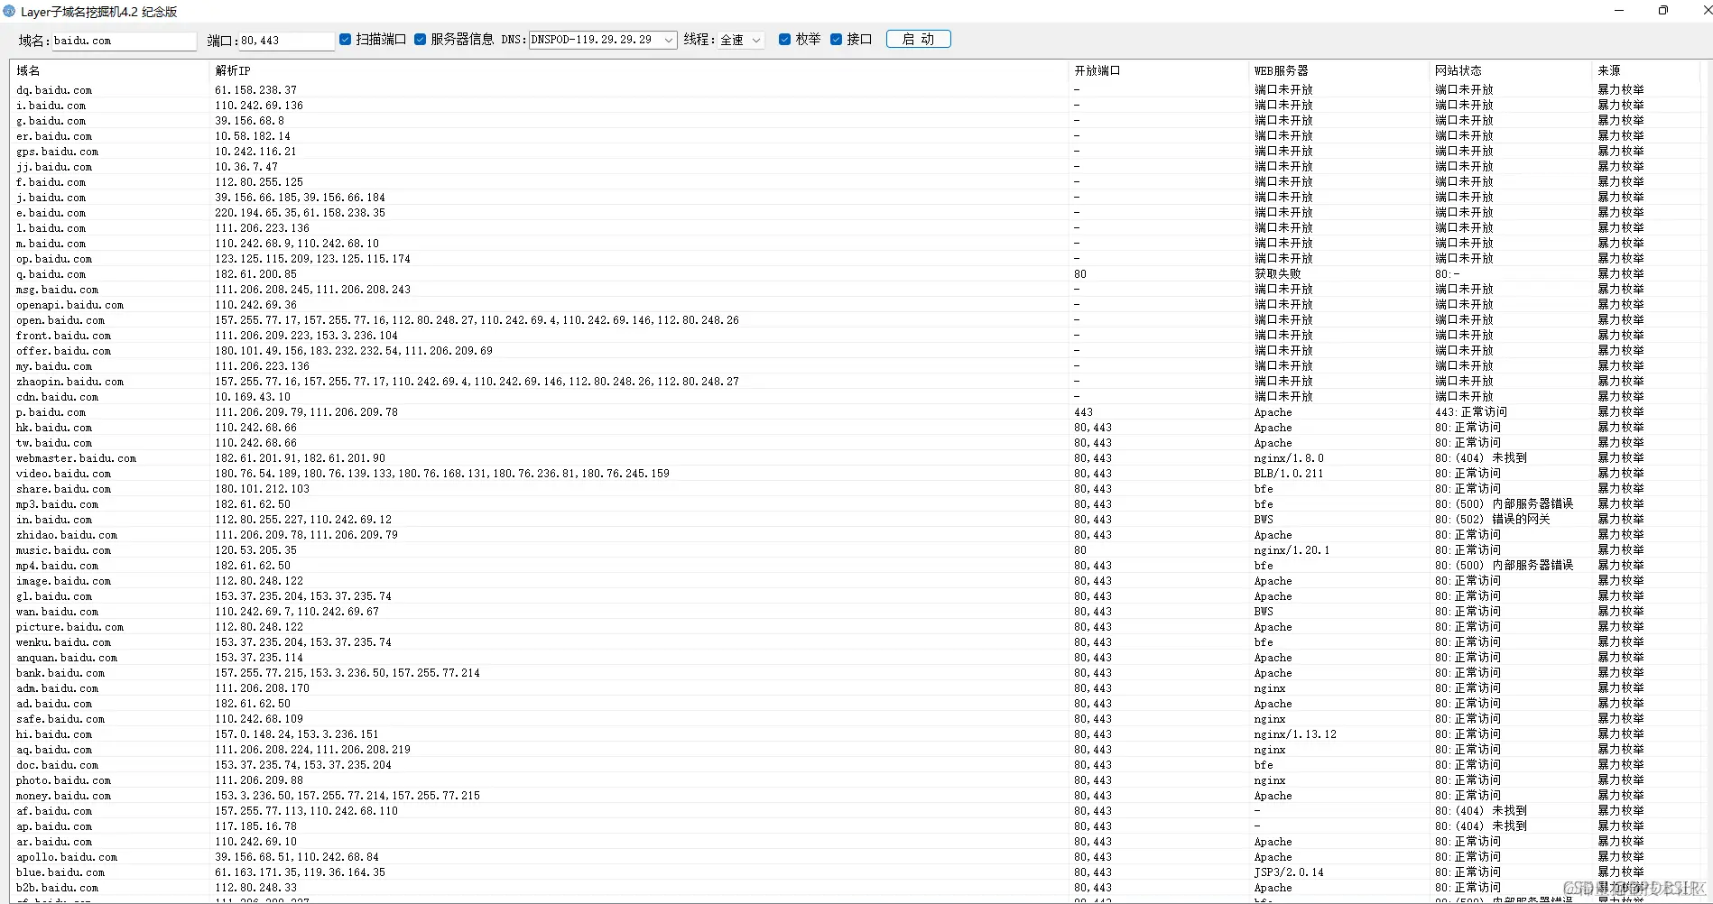Sort by the WEB服务器 column header
The width and height of the screenshot is (1713, 904).
(1338, 70)
